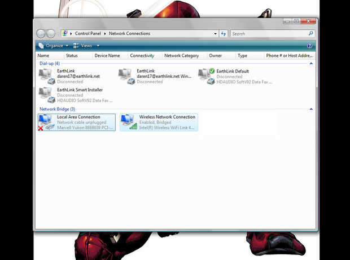
Task: Click the Network Bridge (3) group heading
Action: (58, 109)
